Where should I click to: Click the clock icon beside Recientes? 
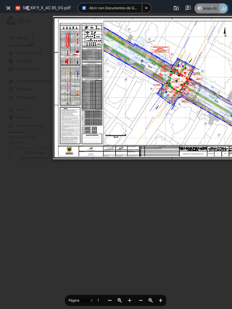point(11,89)
